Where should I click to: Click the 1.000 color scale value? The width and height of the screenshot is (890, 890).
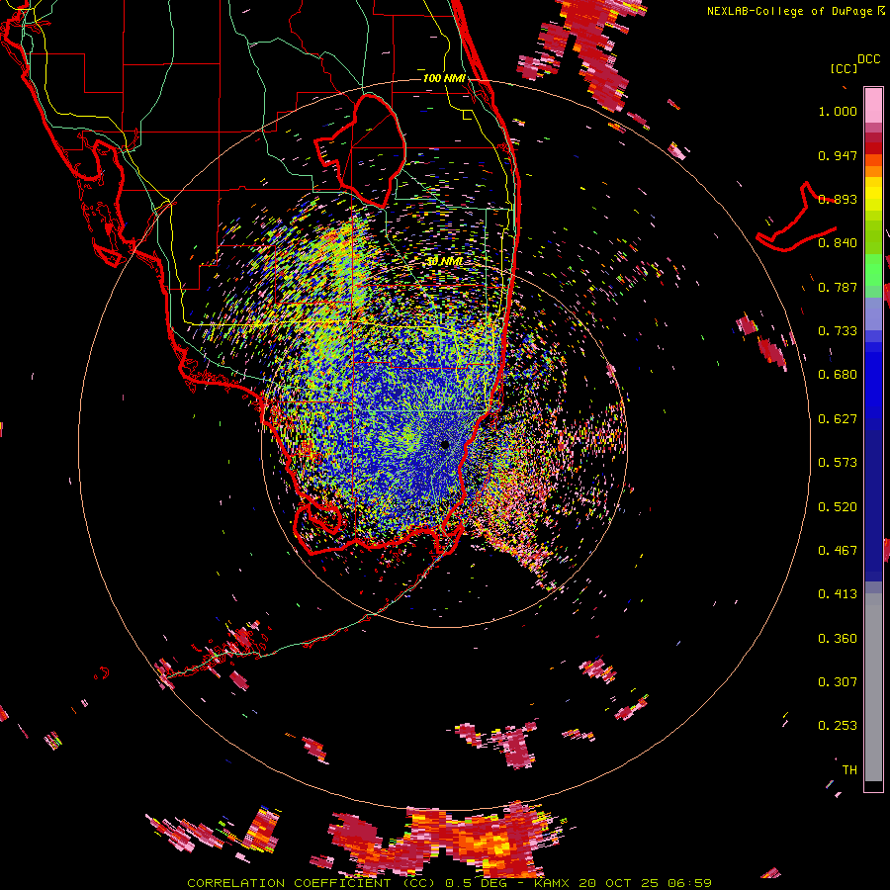(x=838, y=111)
